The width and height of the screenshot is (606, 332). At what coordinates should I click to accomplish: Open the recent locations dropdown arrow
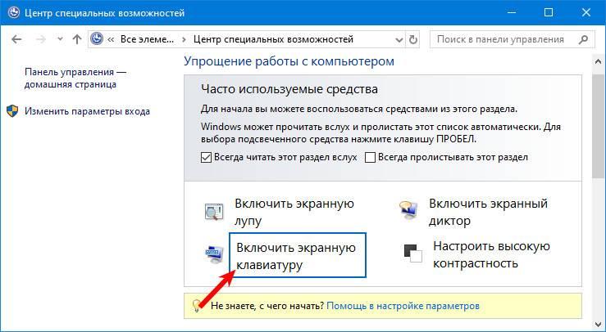coord(61,39)
